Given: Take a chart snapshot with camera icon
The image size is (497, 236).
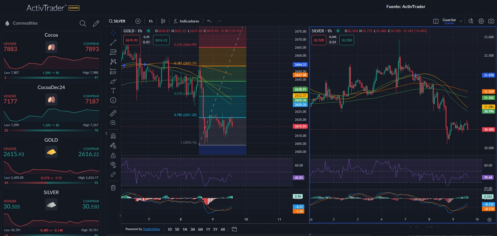Looking at the screenshot, I should [x=491, y=21].
